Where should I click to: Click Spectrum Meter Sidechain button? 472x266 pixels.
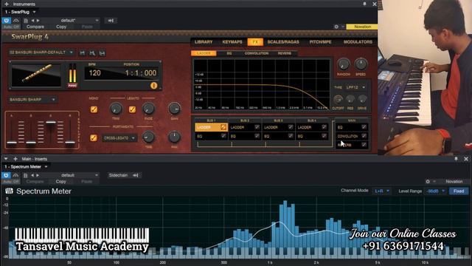[x=124, y=175]
